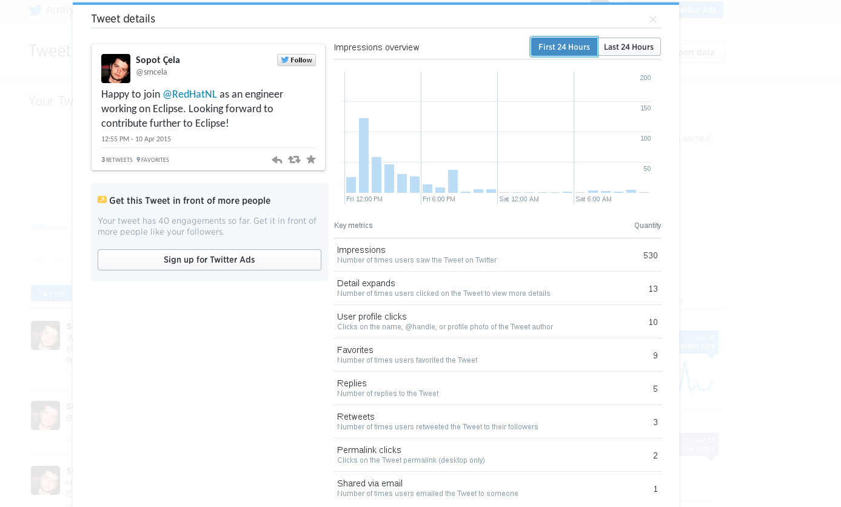Click the @smcela handle
This screenshot has width=841, height=507.
click(152, 72)
